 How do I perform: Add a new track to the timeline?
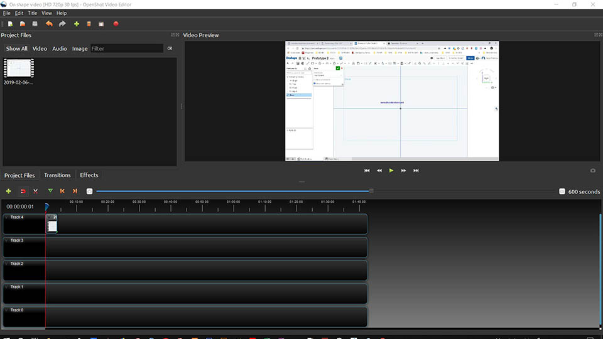pyautogui.click(x=8, y=191)
